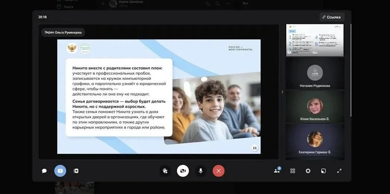Image resolution: width=390 pixels, height=194 pixels.
Task: End the call with red button
Action: click(219, 171)
